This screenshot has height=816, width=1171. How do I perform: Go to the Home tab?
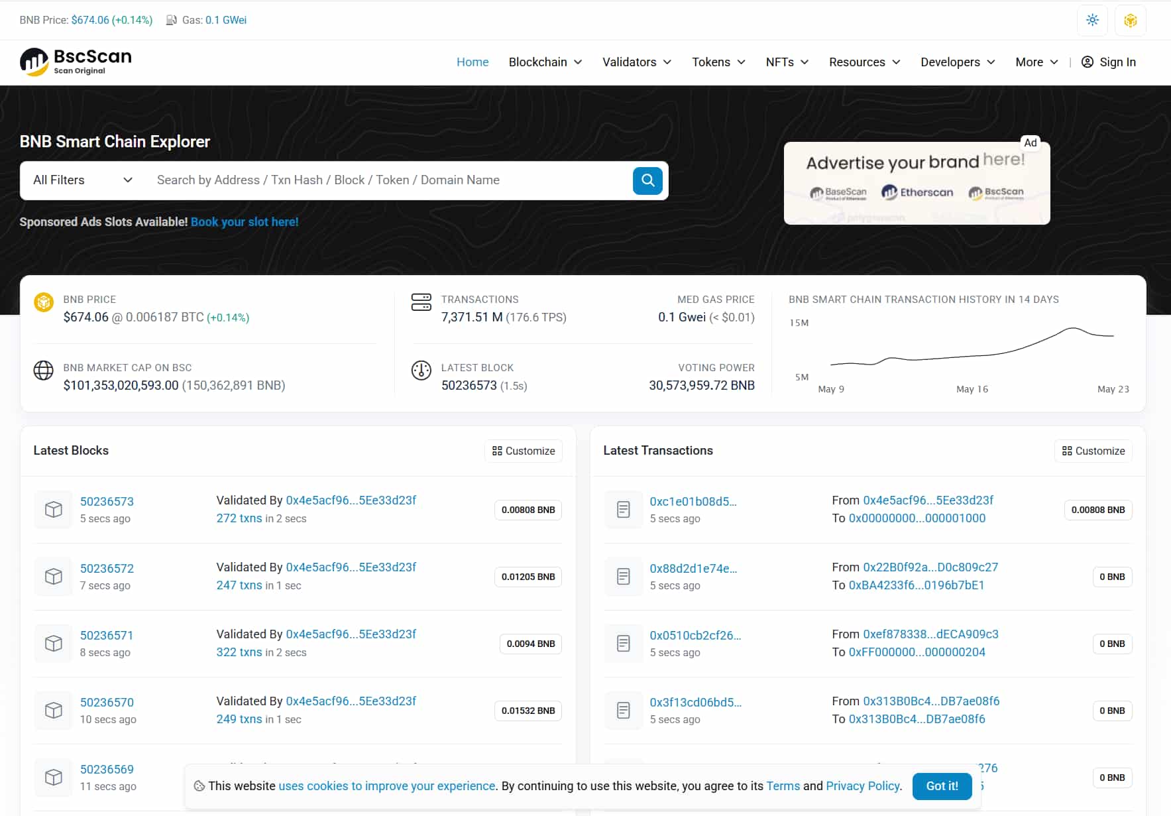472,62
